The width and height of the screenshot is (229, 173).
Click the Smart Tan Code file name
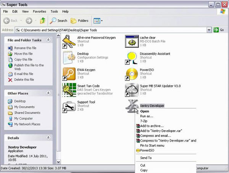coord(89,86)
